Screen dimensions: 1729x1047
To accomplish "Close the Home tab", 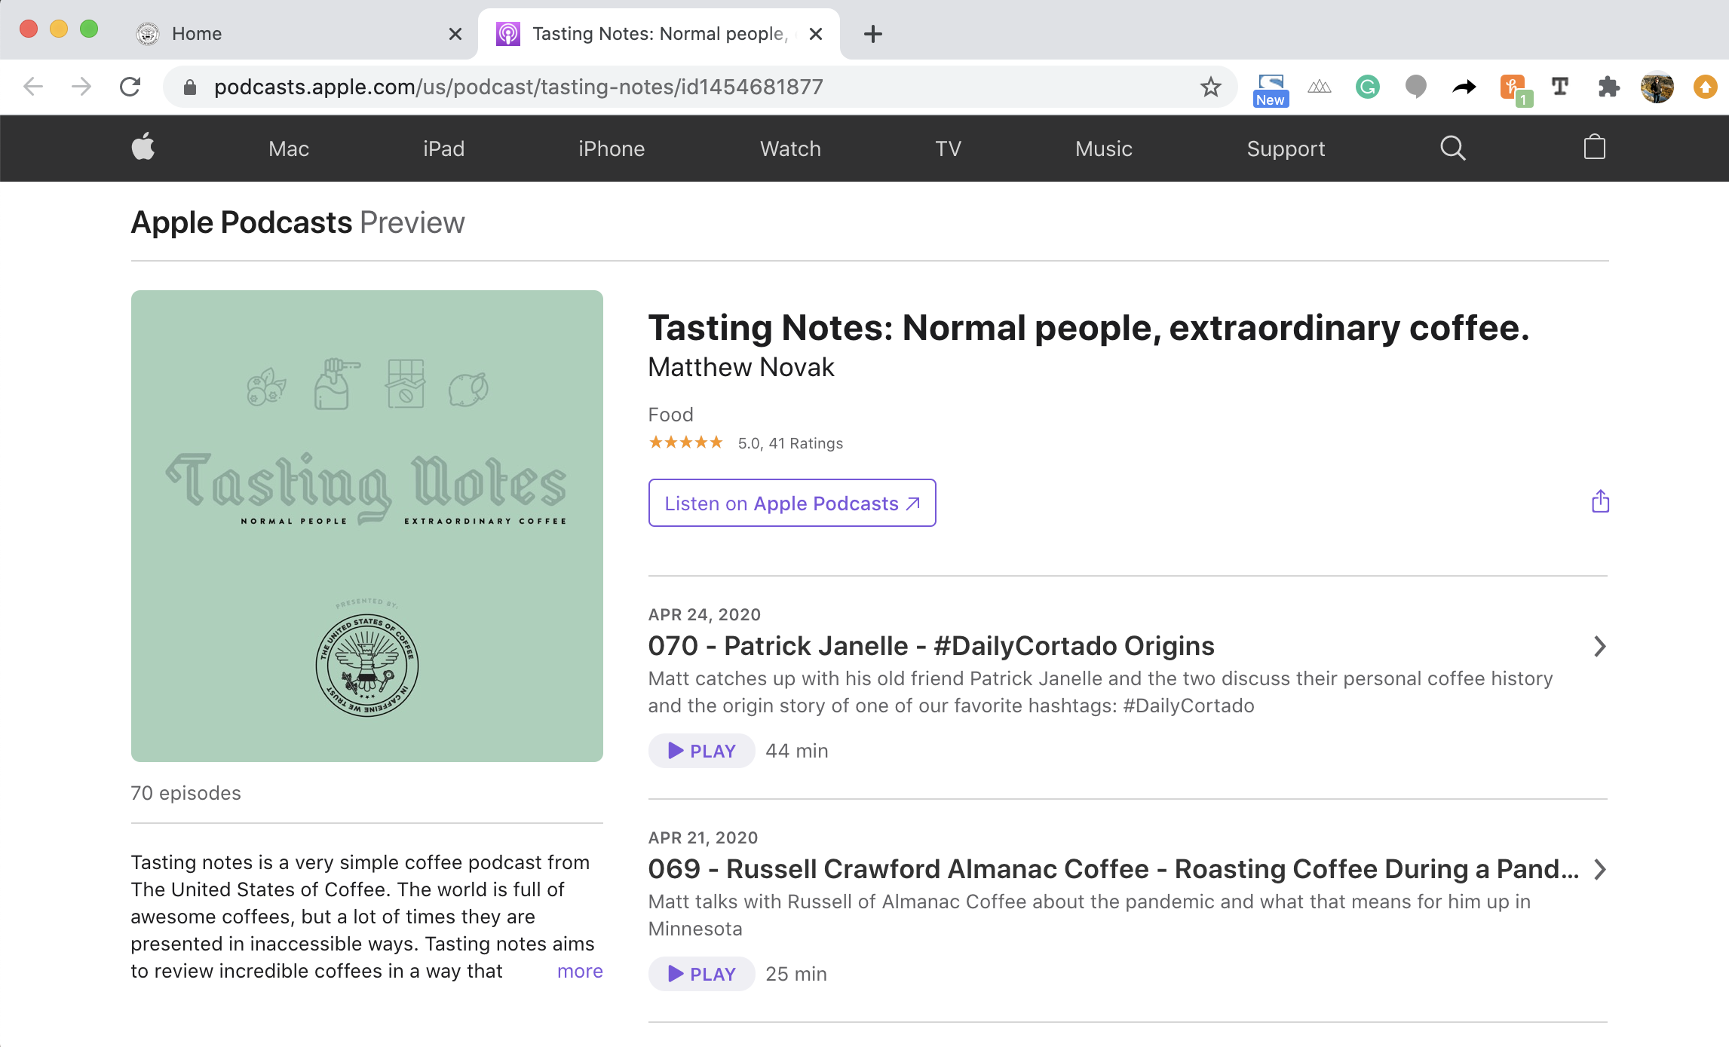I will point(455,34).
